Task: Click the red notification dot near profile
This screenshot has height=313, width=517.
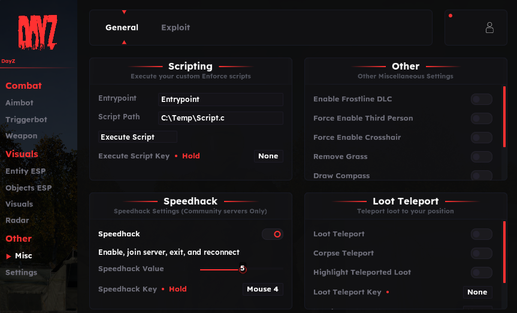Action: tap(451, 16)
